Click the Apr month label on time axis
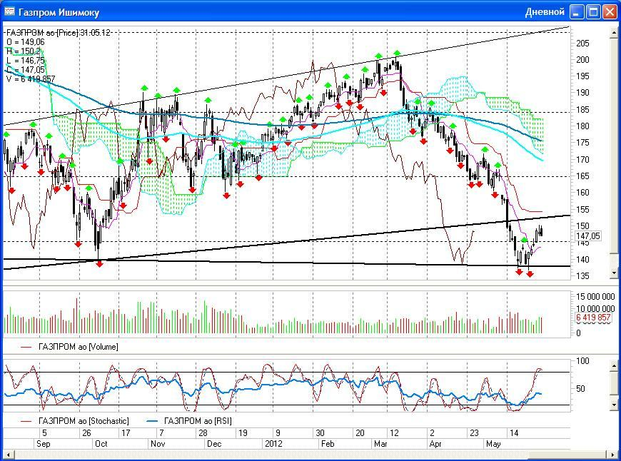The image size is (621, 461). (435, 444)
